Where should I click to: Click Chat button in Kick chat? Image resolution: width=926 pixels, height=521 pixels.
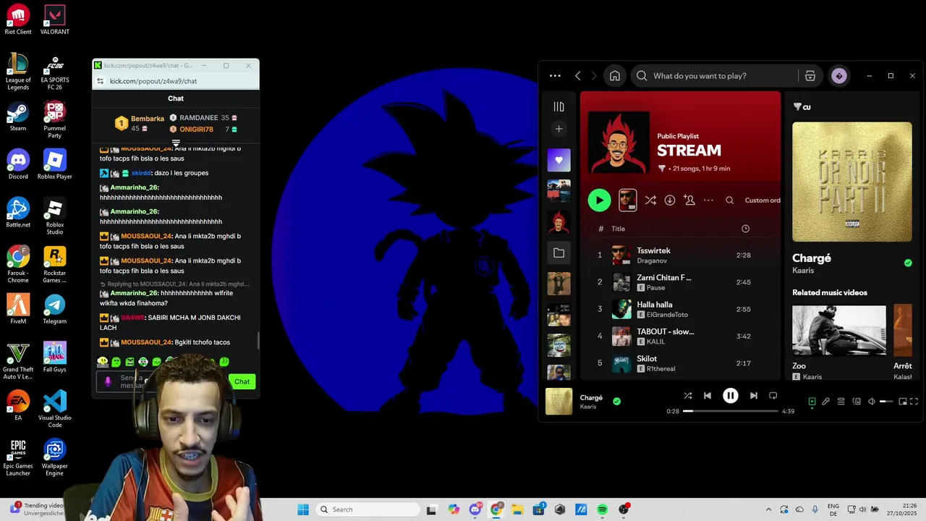(x=242, y=381)
